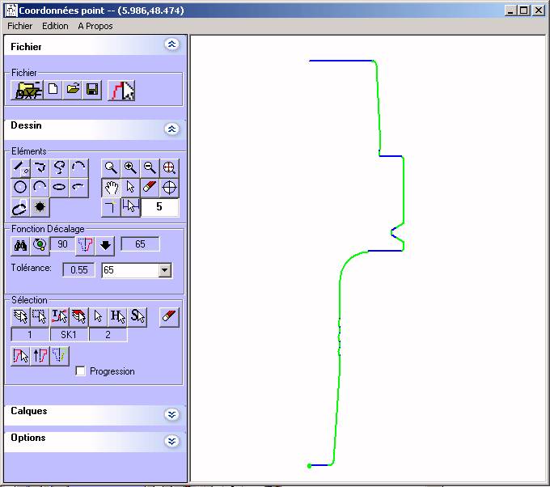
Task: Select the center arc tool
Action: pyautogui.click(x=40, y=187)
